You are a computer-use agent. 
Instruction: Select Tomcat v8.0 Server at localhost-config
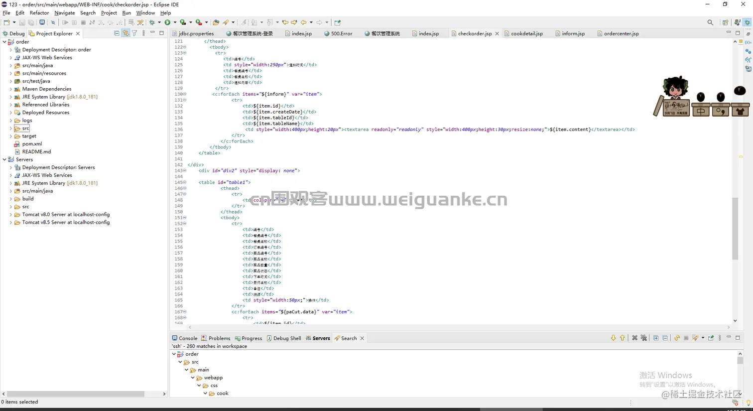pos(66,214)
